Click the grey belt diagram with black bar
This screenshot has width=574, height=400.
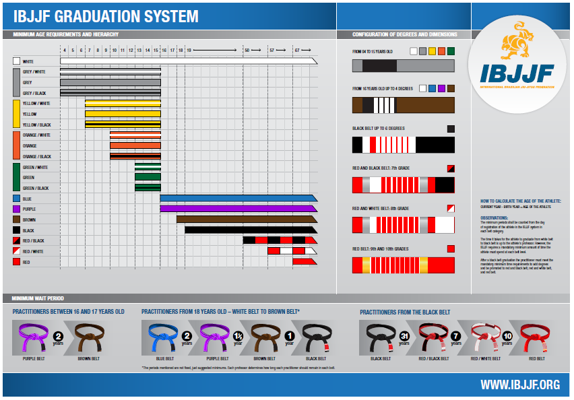[x=404, y=66]
